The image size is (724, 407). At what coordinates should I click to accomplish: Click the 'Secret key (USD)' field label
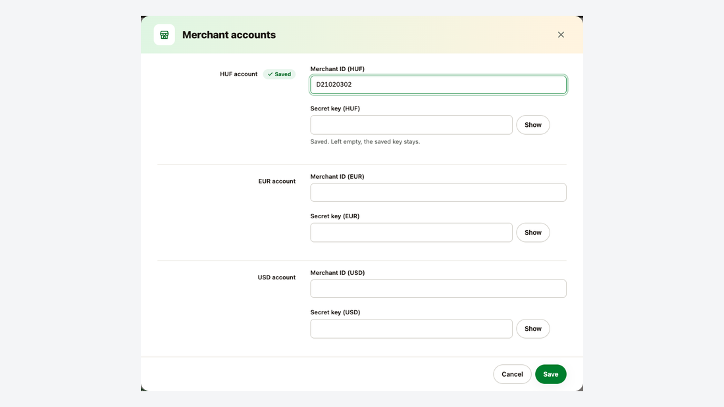335,312
